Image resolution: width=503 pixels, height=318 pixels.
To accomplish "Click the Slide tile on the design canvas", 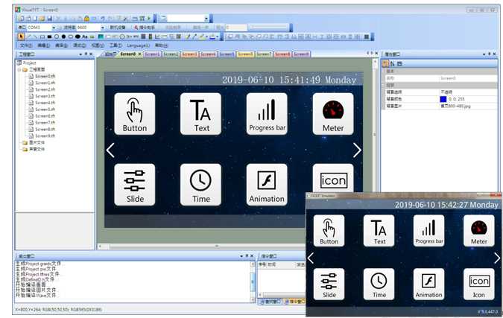I will tap(134, 185).
